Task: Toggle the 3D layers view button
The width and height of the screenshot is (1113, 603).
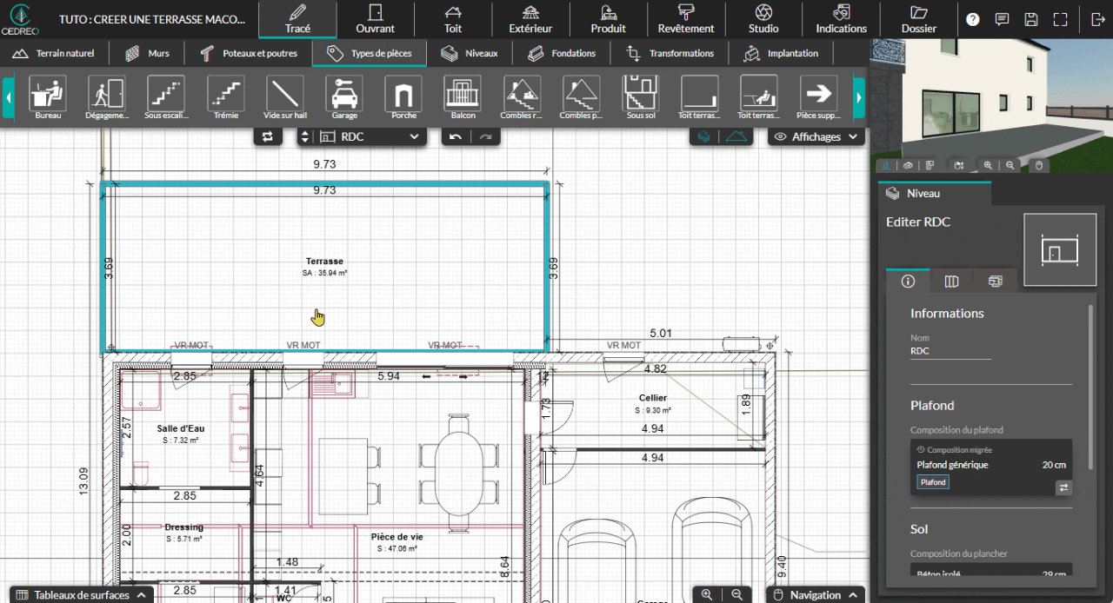Action: [705, 136]
